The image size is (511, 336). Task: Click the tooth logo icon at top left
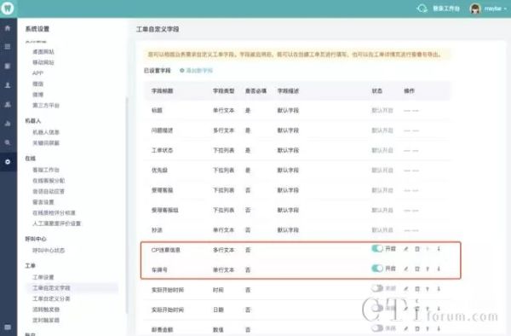point(8,8)
